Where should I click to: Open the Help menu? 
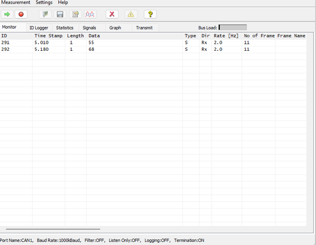point(63,2)
